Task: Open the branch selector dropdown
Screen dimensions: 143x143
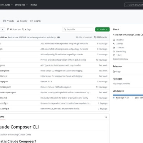Action: pyautogui.click(x=2, y=29)
